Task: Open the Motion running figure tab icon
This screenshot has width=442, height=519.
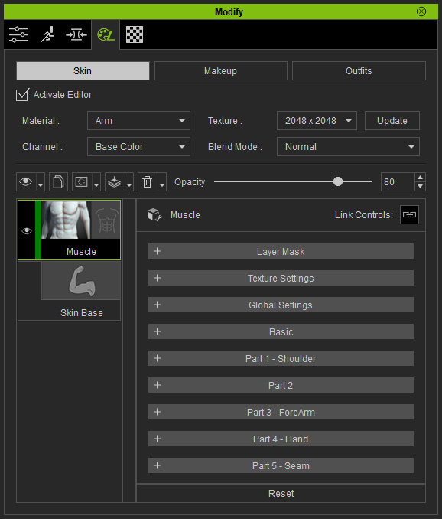Action: 47,34
